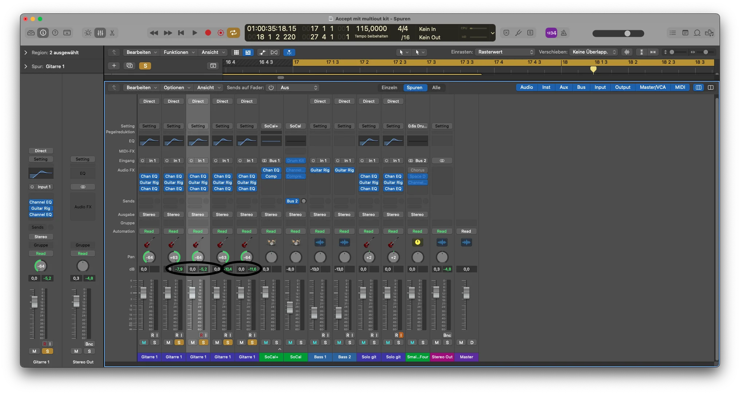Open Smart Controls dial icon
The width and height of the screenshot is (740, 394).
click(88, 33)
